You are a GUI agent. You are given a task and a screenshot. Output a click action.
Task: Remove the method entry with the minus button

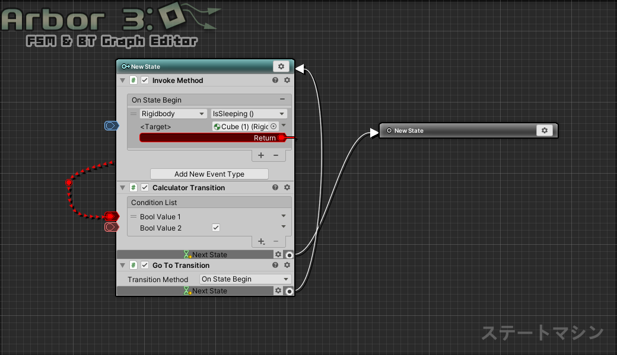tap(275, 155)
